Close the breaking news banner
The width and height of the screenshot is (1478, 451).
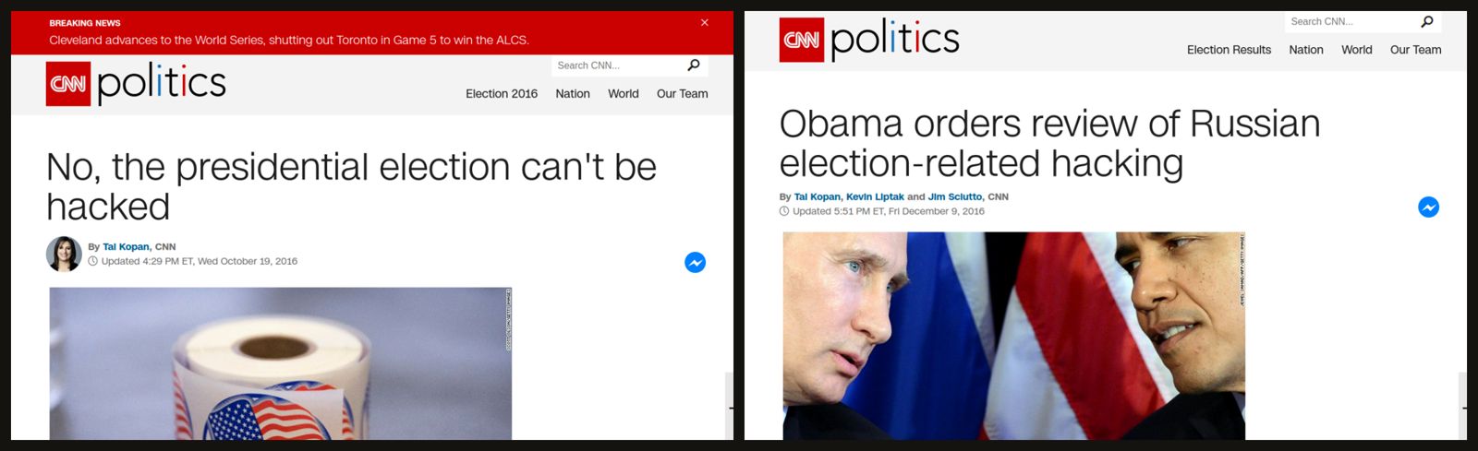705,23
